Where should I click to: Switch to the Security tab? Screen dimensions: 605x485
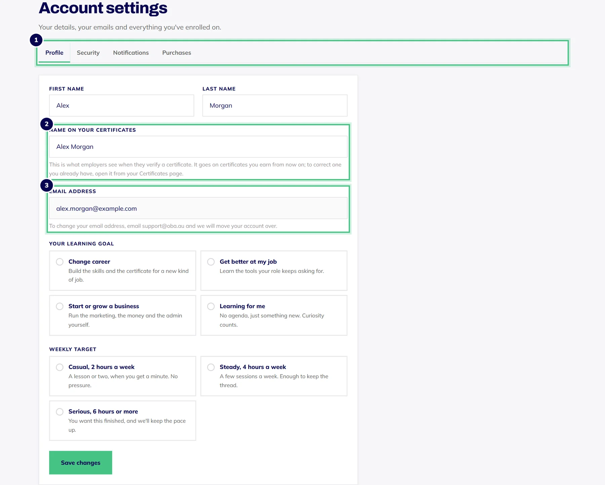click(x=88, y=53)
